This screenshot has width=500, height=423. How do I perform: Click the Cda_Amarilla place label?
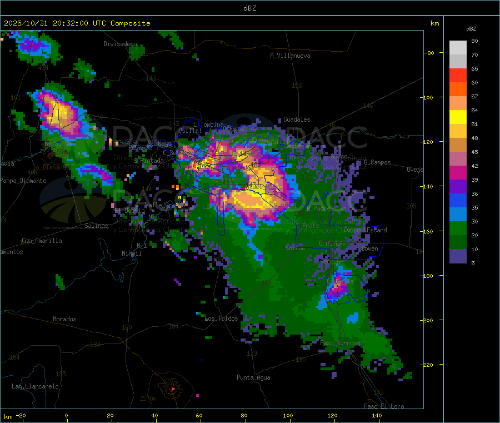[x=42, y=241]
